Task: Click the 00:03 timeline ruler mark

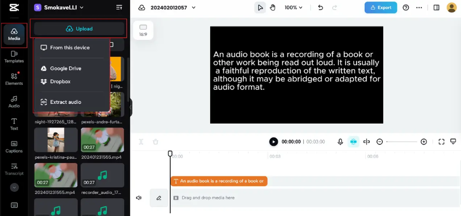Action: (275, 157)
